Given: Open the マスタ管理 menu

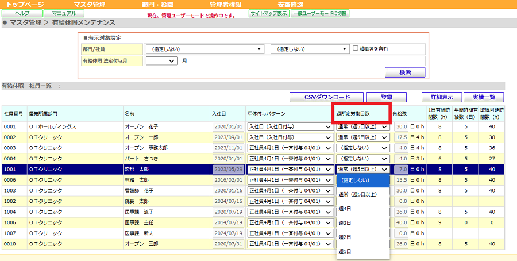Looking at the screenshot, I should (x=90, y=5).
